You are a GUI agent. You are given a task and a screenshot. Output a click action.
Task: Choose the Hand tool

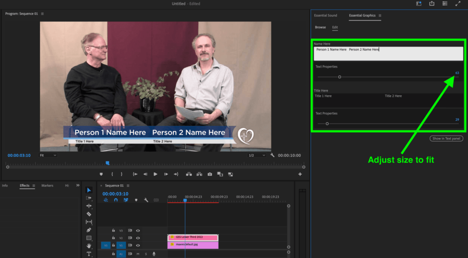pos(89,246)
